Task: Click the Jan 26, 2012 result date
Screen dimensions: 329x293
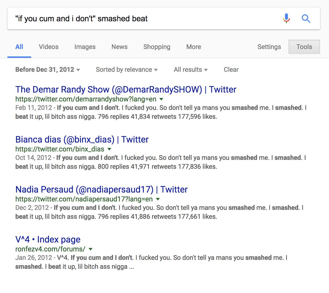Action: [x=33, y=258]
